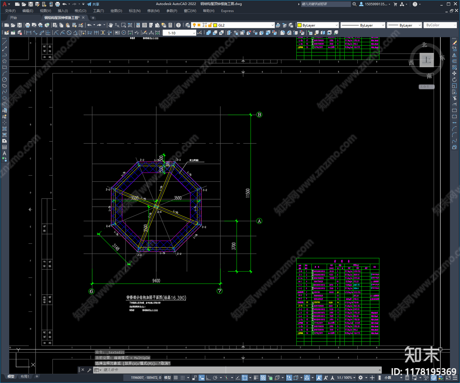Close the 钢结构屋顶钟楼施工图 drawing tab
This screenshot has height=383, width=460.
[x=83, y=18]
